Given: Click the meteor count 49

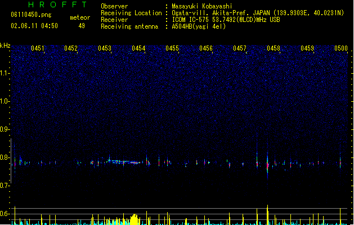Looking at the screenshot, I should point(82,26).
